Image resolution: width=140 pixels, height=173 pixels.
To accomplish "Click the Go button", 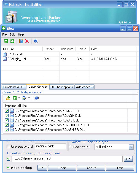I will coord(128,159).
